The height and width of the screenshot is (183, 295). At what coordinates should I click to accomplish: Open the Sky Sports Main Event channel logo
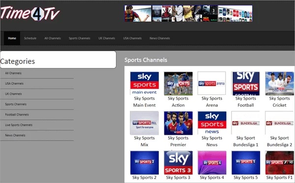coord(144,83)
